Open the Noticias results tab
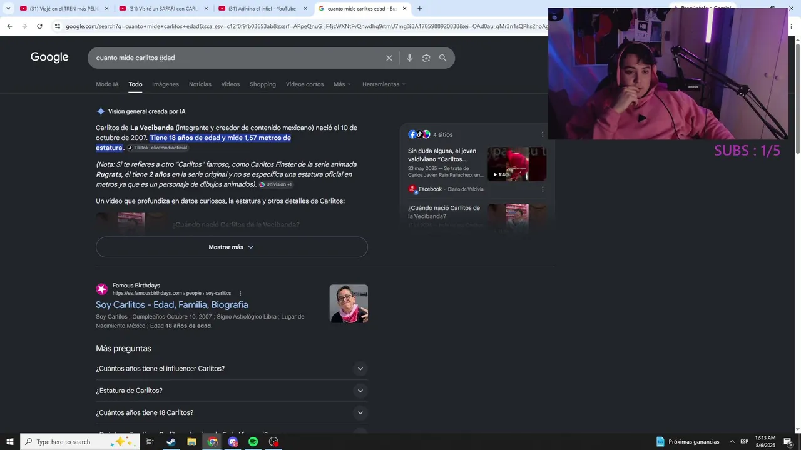The width and height of the screenshot is (801, 450). 200,84
